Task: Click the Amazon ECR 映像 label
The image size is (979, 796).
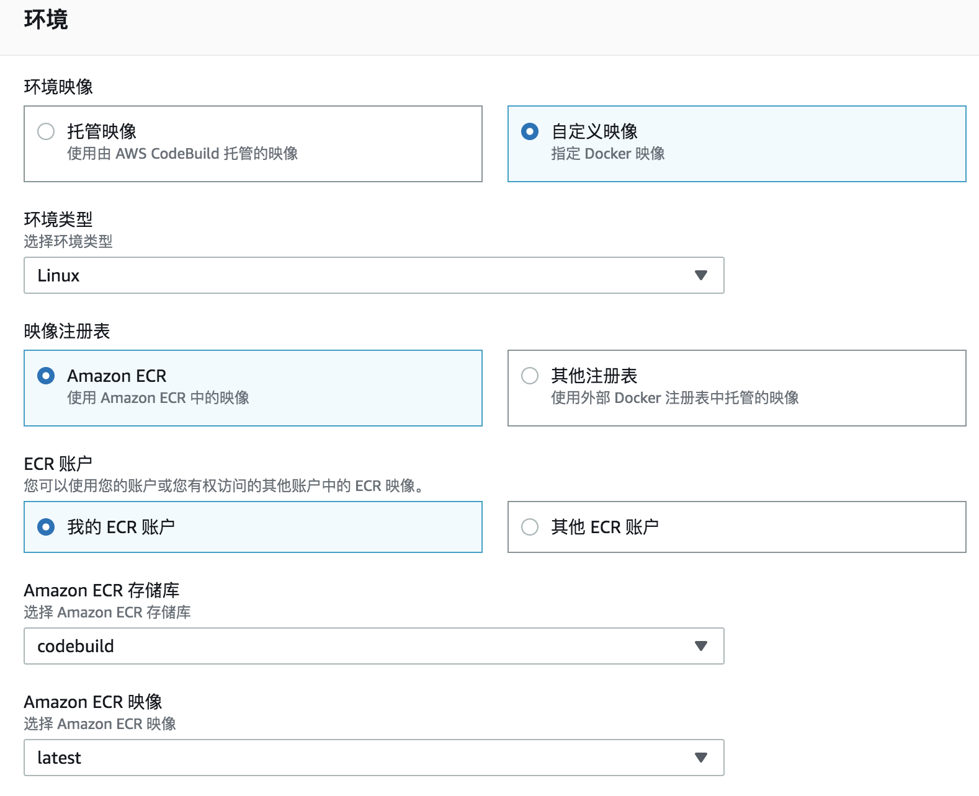Action: [93, 702]
